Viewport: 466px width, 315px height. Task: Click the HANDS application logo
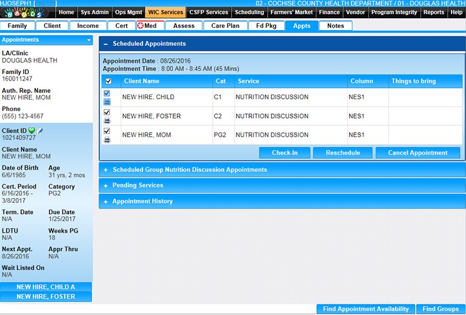click(x=27, y=13)
